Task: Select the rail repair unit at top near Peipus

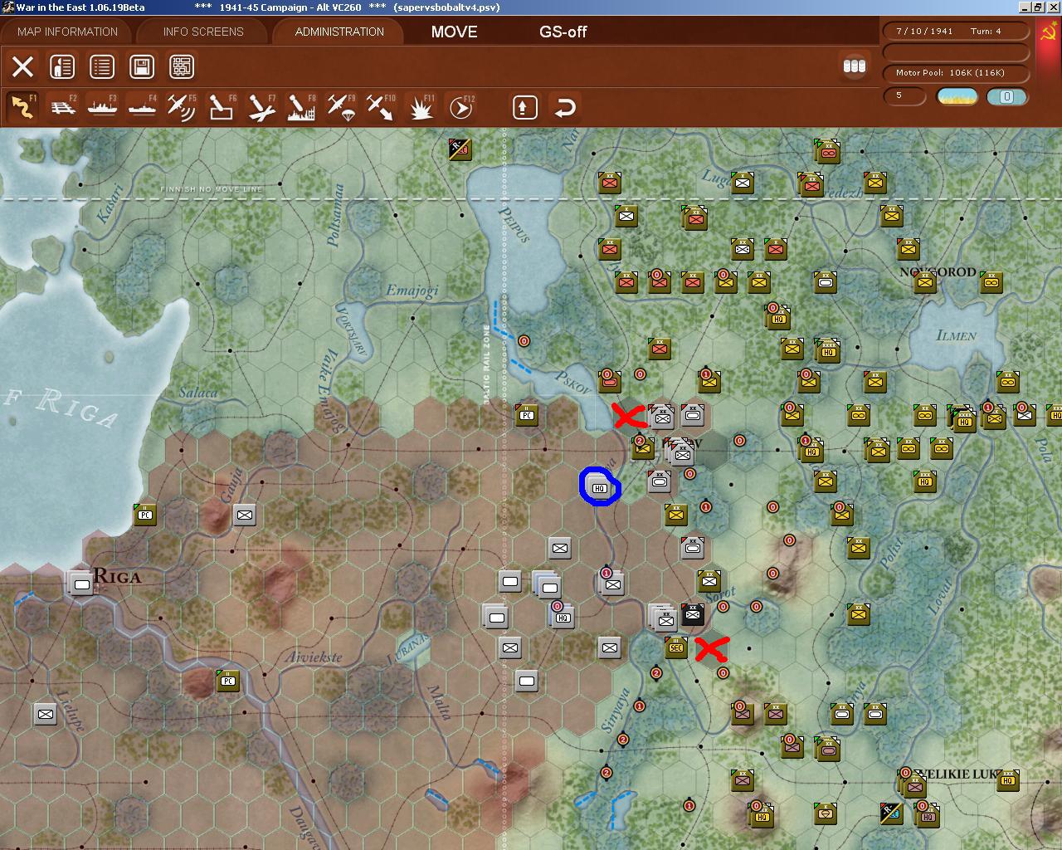Action: (460, 149)
